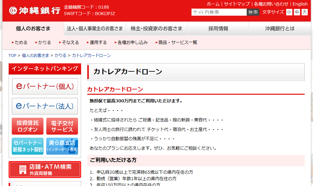Go to TOP in the breadcrumb

pyautogui.click(x=12, y=56)
